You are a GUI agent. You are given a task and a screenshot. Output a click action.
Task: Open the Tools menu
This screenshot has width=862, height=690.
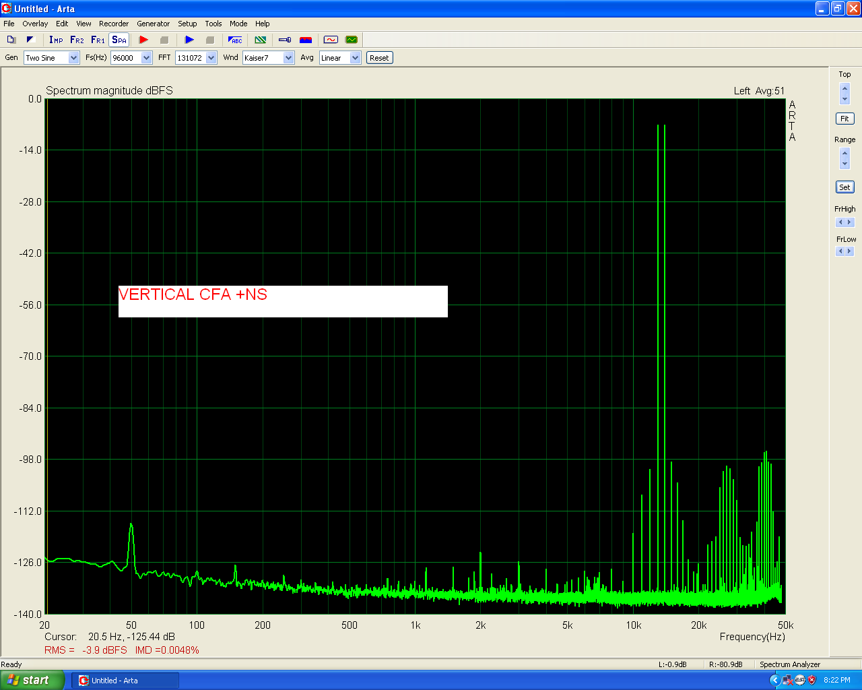pos(213,24)
